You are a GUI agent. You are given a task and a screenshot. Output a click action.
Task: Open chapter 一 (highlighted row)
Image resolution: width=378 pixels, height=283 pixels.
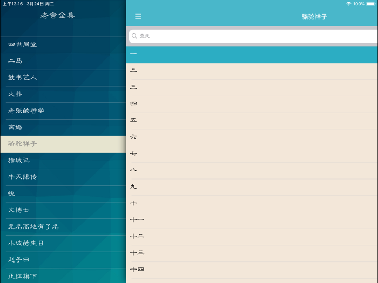point(252,55)
